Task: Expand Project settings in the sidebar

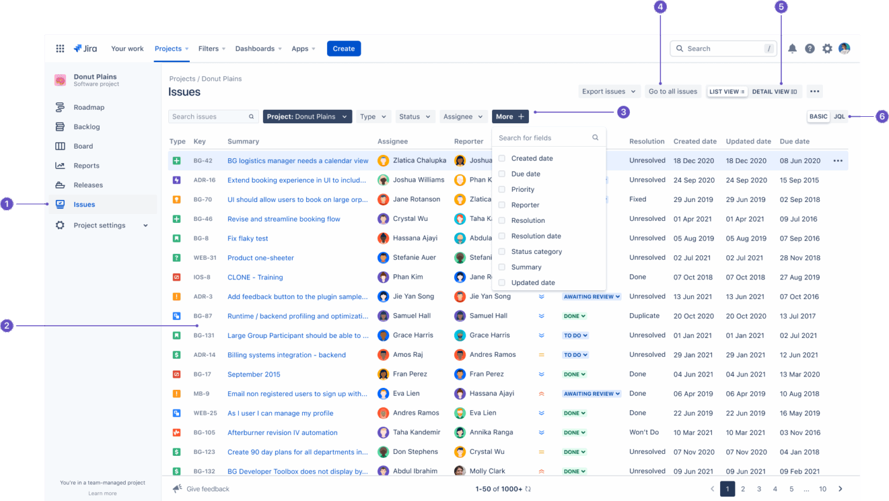Action: pyautogui.click(x=101, y=225)
